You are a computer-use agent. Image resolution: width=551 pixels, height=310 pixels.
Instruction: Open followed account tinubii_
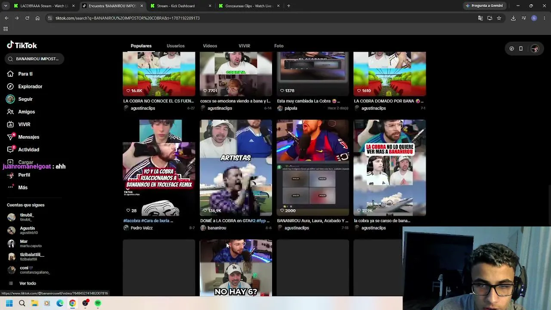(x=27, y=217)
